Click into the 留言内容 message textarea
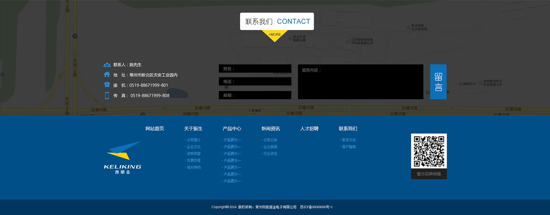 [360, 82]
